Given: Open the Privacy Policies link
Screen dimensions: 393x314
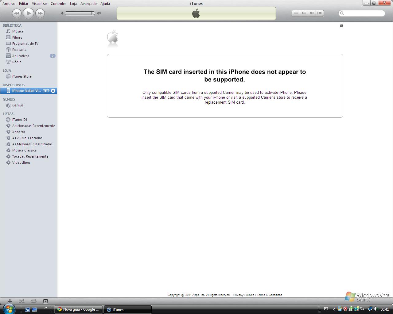Looking at the screenshot, I should coord(244,295).
